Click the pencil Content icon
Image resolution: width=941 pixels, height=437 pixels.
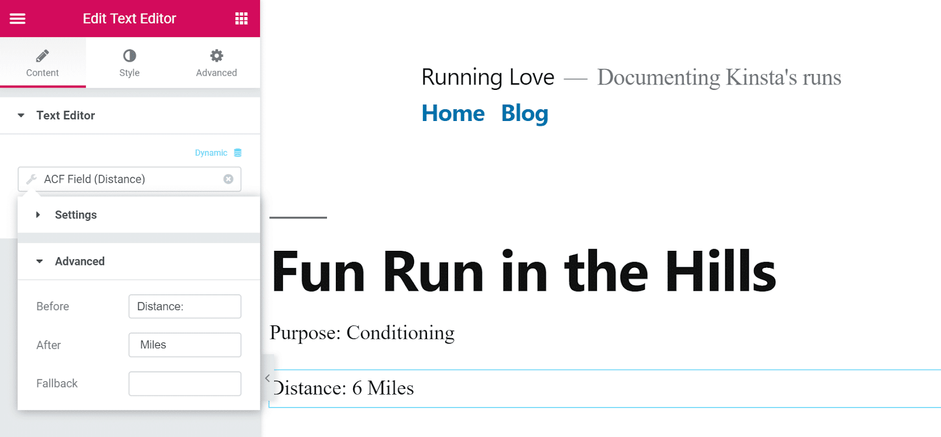point(42,56)
